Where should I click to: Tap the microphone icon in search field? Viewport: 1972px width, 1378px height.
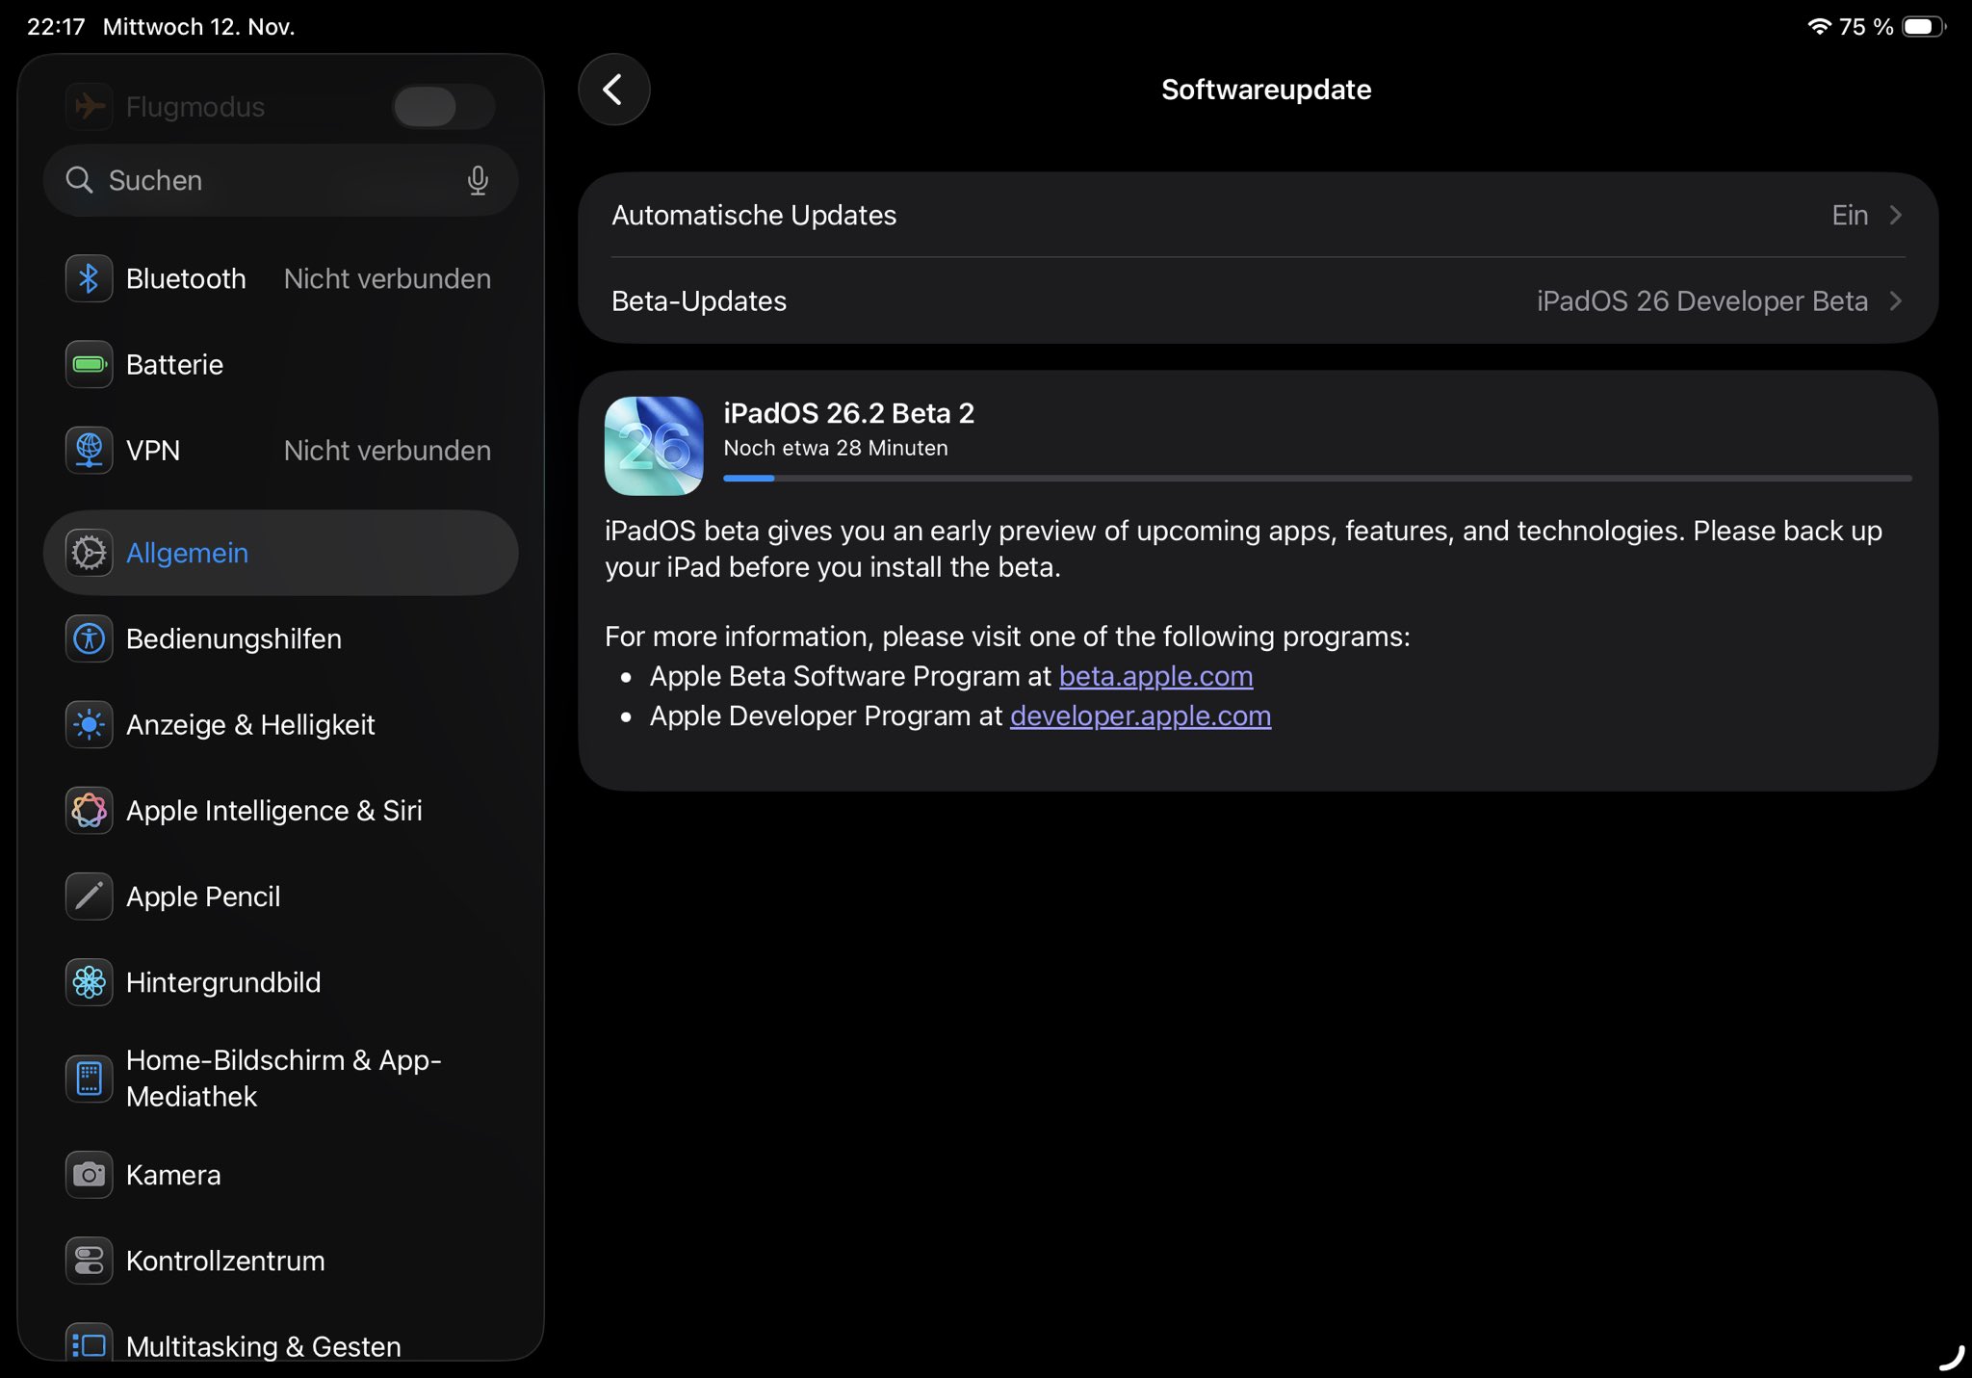(x=478, y=180)
